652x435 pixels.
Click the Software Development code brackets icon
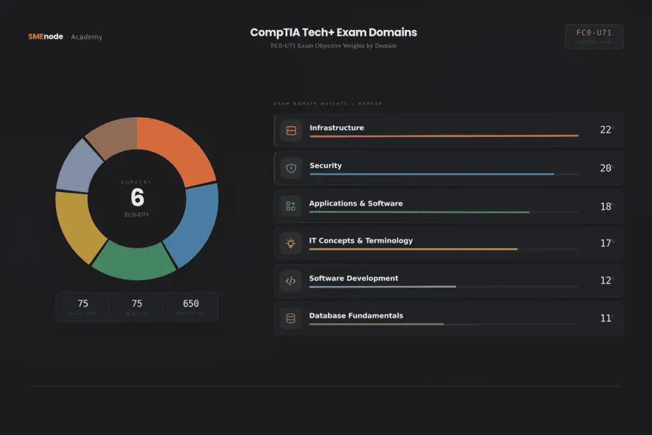tap(291, 280)
